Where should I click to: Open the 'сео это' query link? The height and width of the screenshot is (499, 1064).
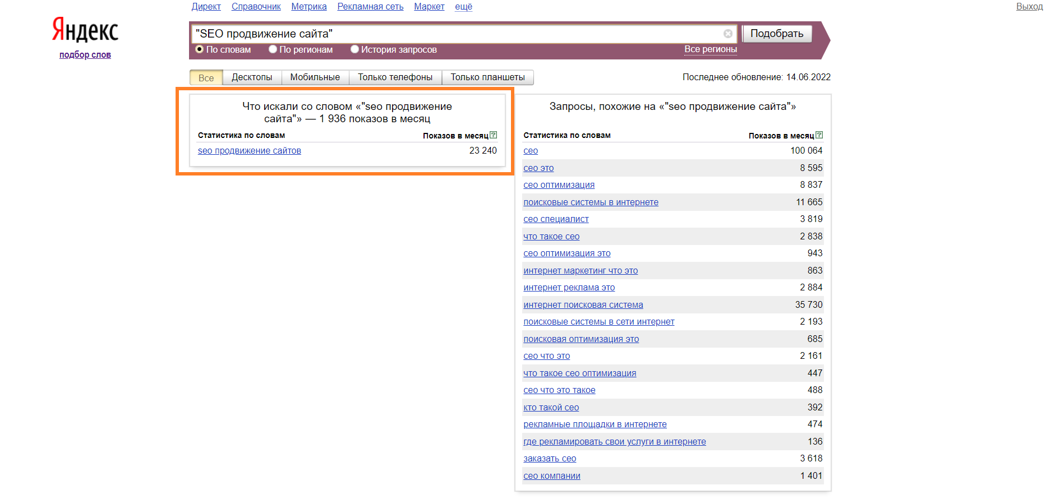click(538, 168)
